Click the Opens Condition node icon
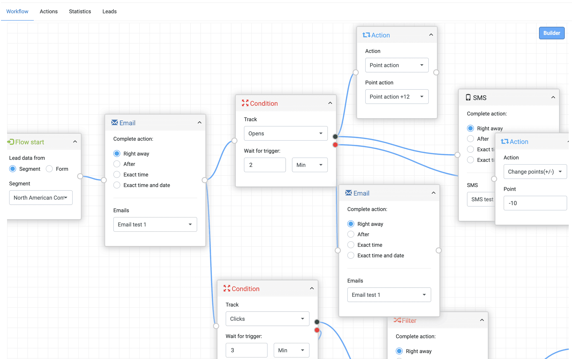Screen dimensions: 572x359 click(x=245, y=103)
